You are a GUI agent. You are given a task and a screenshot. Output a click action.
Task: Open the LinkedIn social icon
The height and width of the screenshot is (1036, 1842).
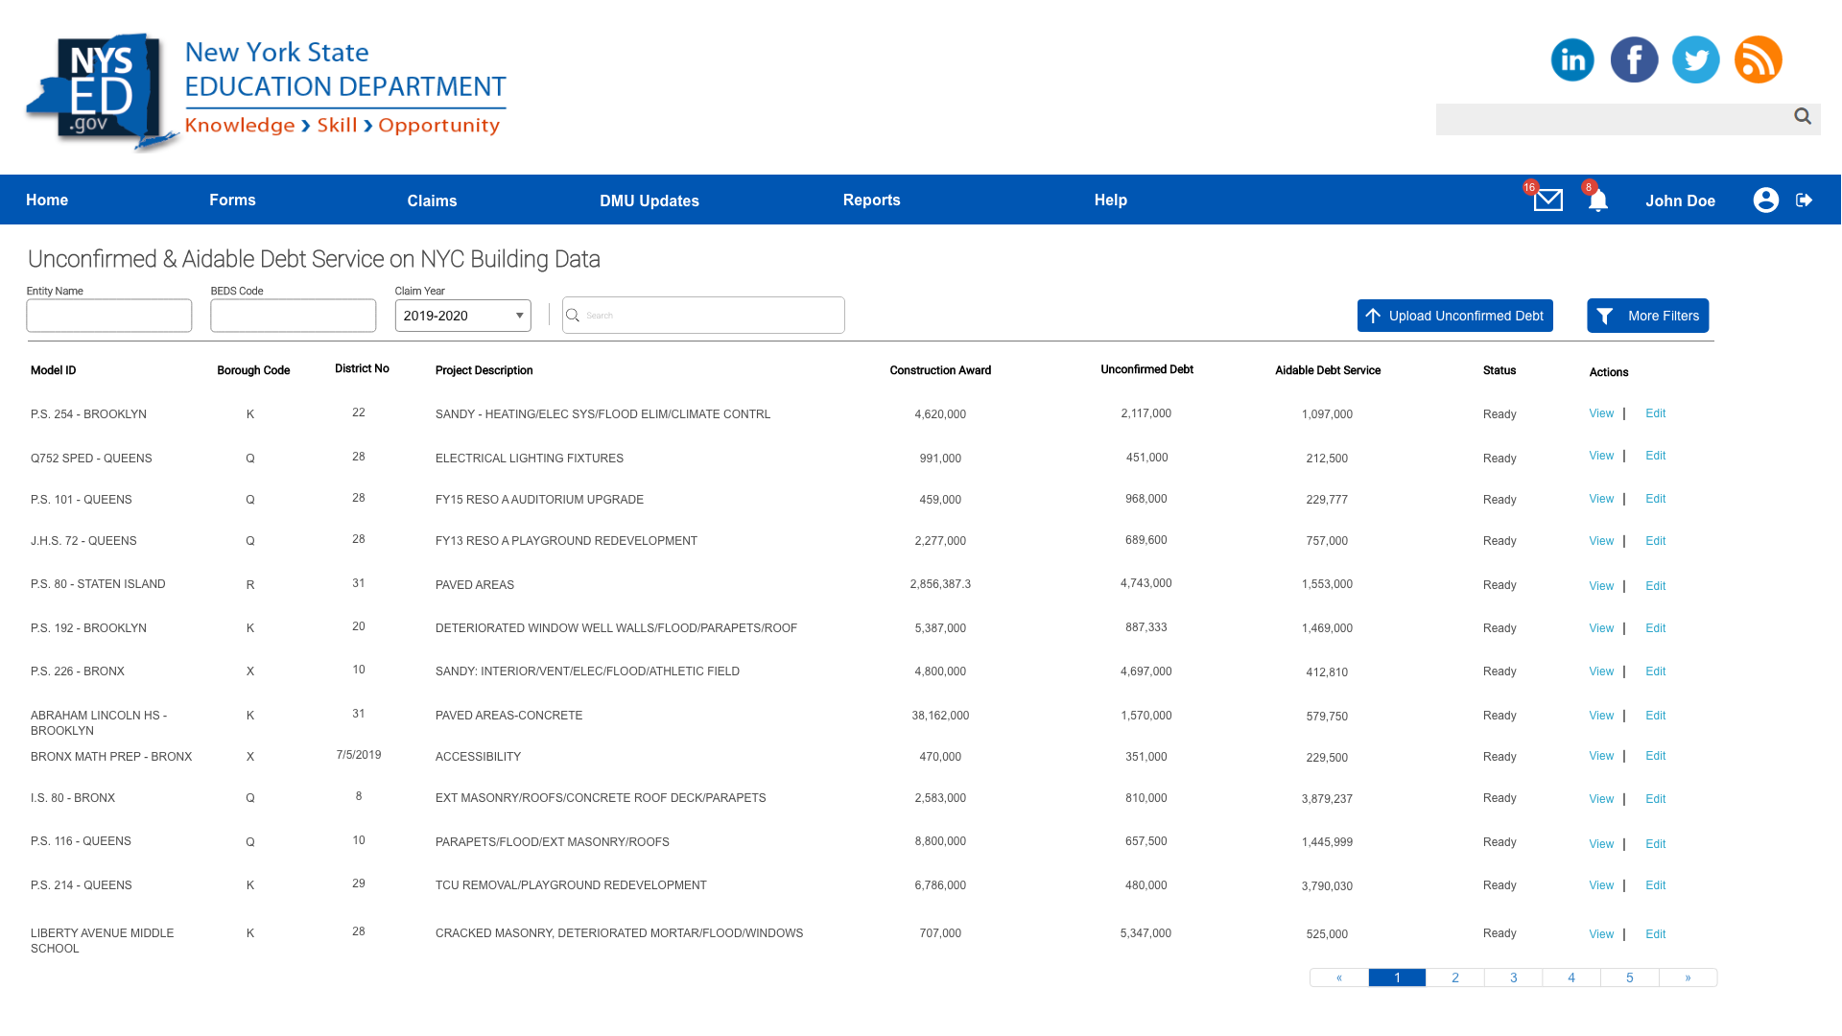[1572, 59]
